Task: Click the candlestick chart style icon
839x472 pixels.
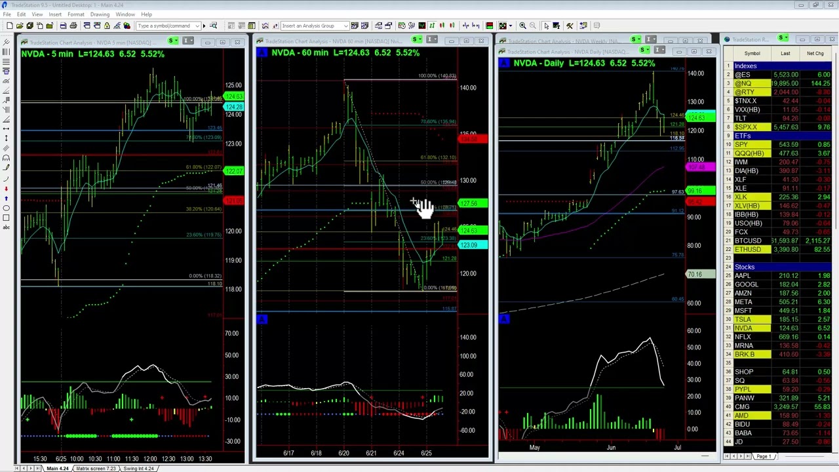Action: (x=441, y=26)
